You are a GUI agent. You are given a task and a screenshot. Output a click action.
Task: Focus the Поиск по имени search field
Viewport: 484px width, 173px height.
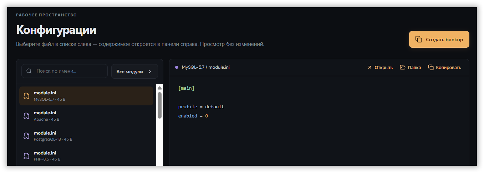coord(65,71)
